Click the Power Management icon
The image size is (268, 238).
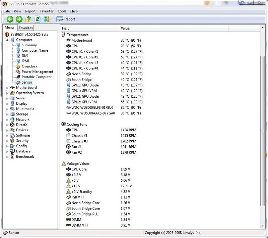tap(18, 72)
